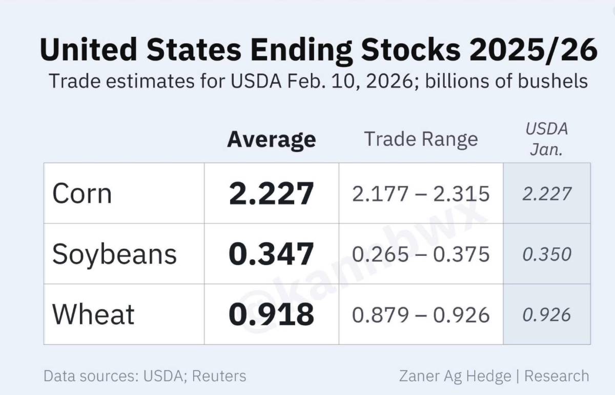
Task: Click corn trade range 2.177 – 2.315
Action: pos(421,194)
